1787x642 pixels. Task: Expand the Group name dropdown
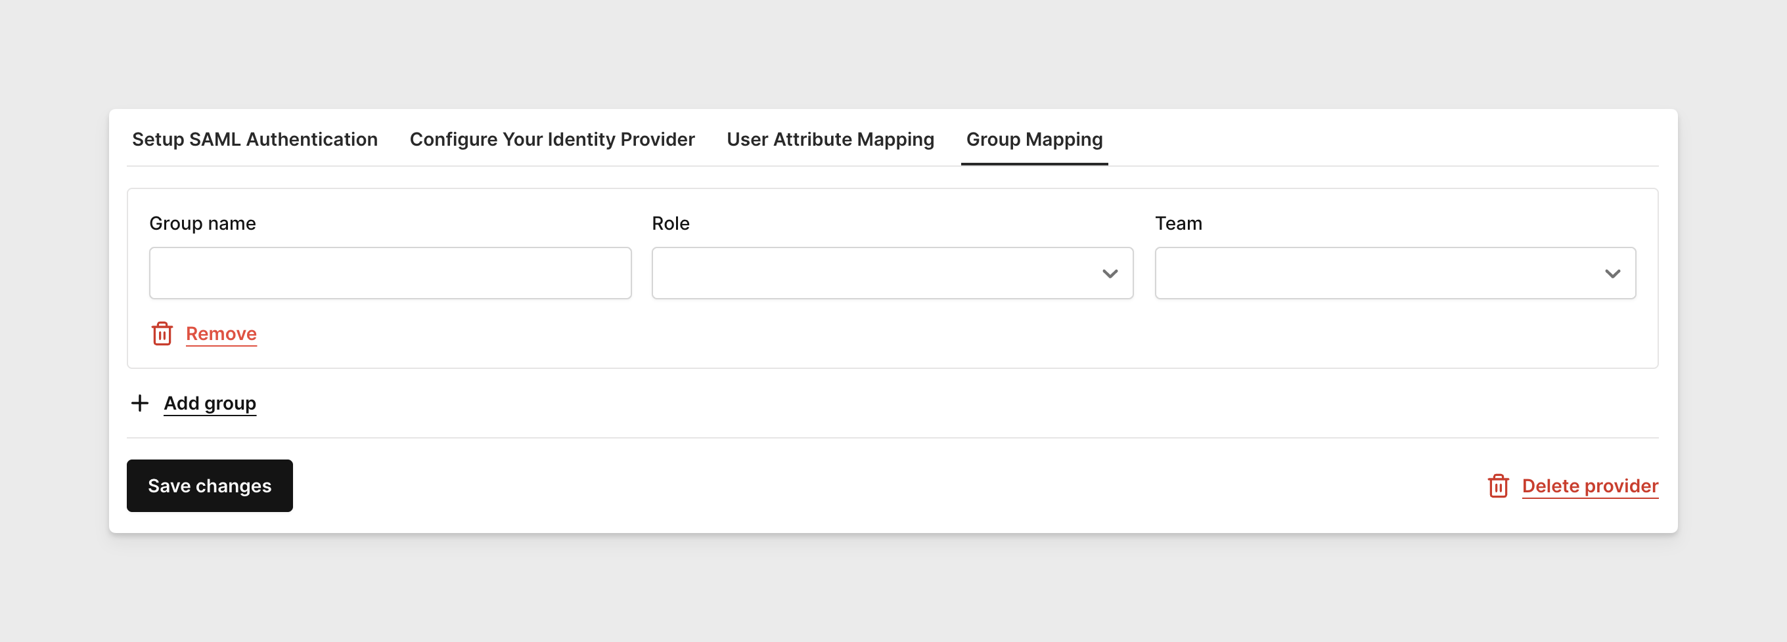pos(390,272)
